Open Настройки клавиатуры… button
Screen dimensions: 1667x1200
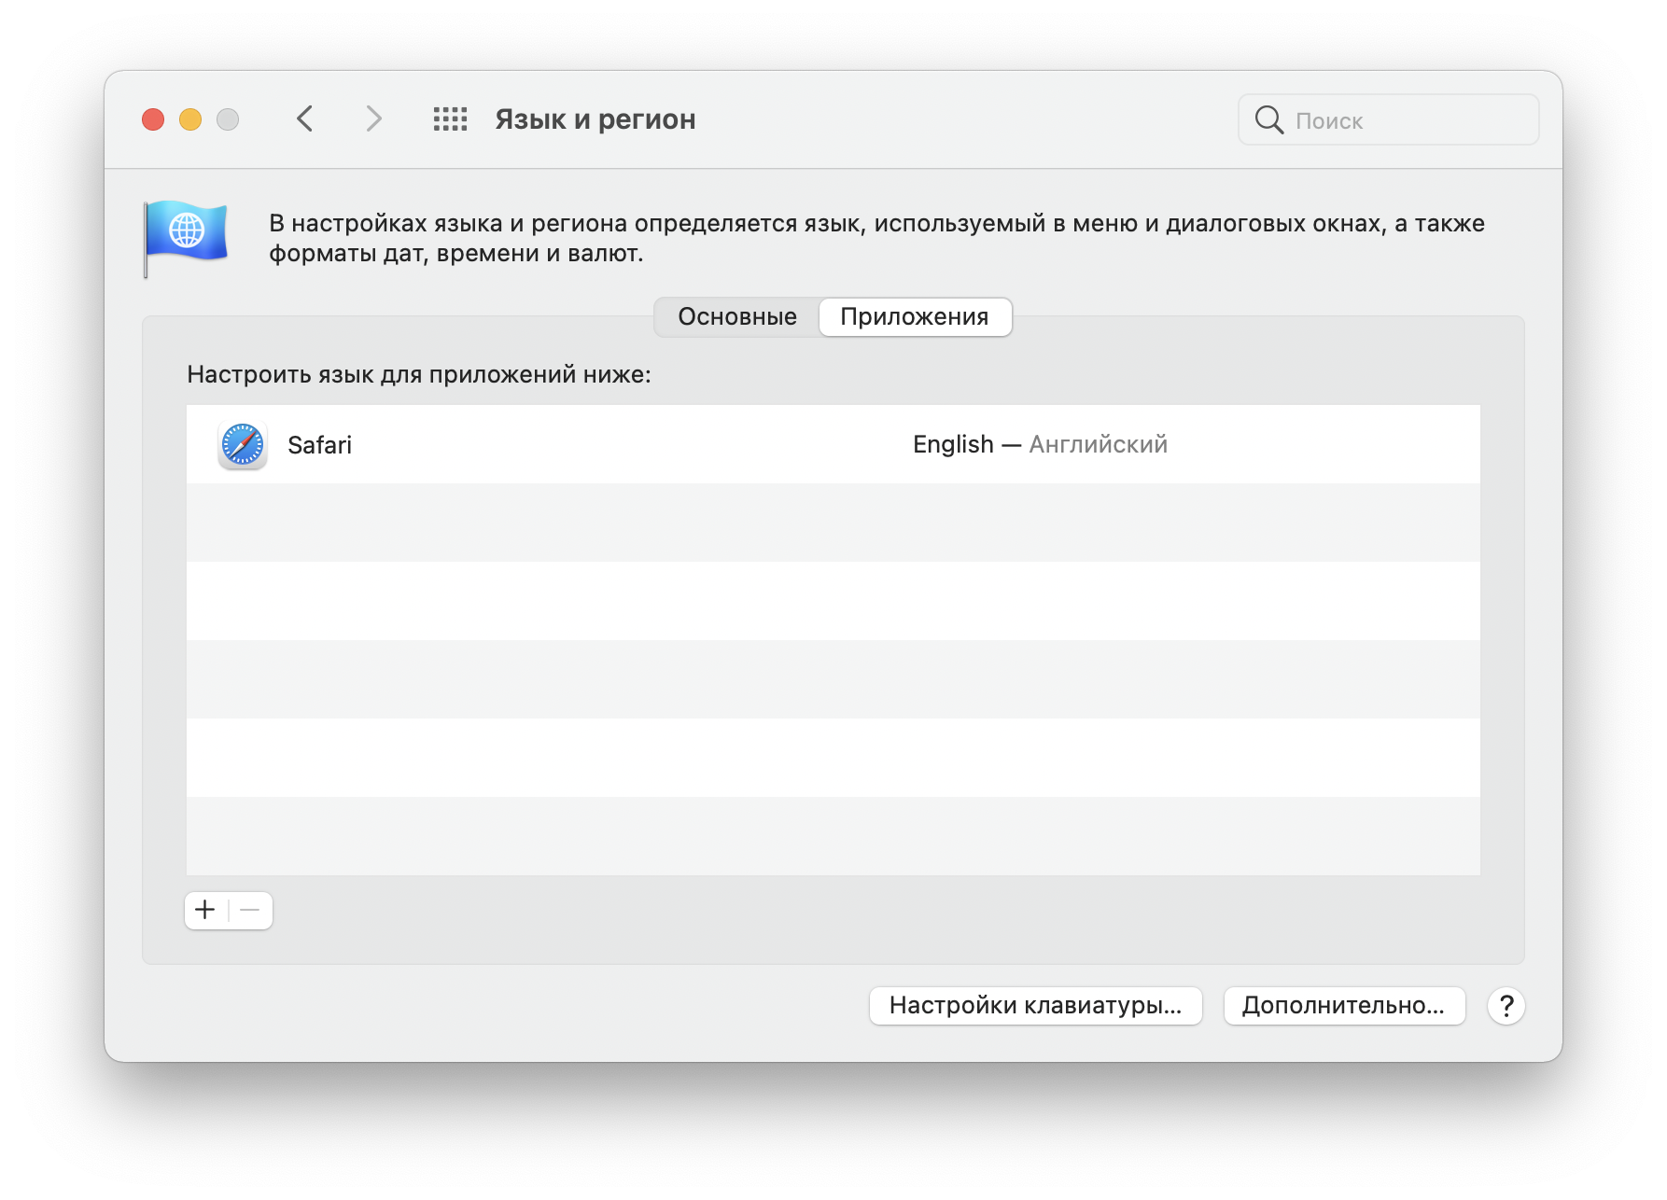[x=1035, y=1006]
